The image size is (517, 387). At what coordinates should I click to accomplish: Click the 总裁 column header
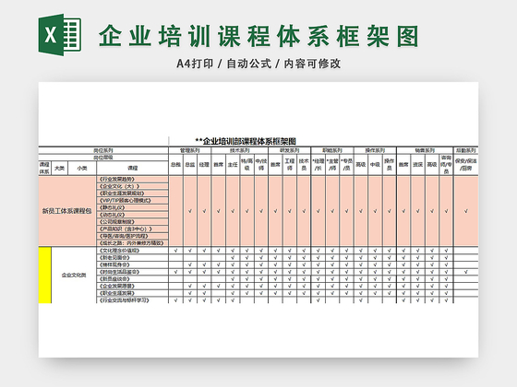click(x=175, y=164)
